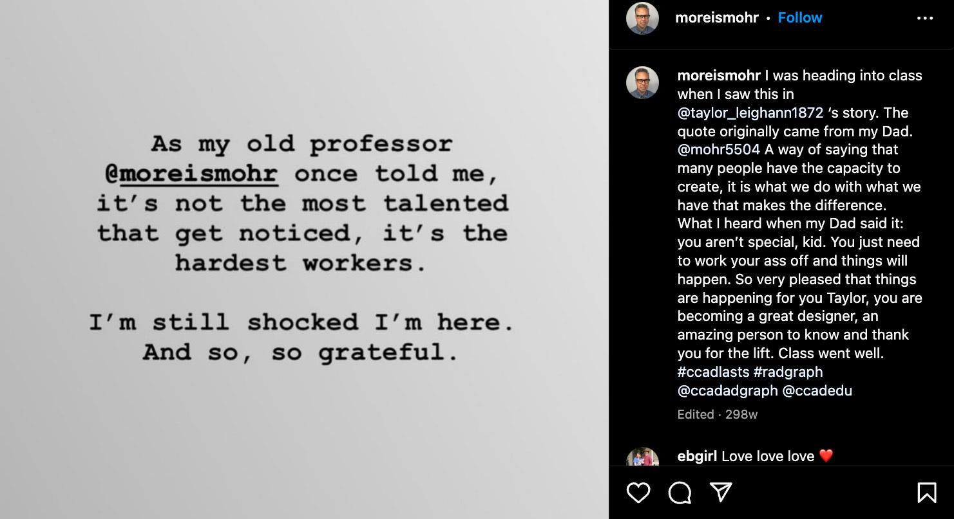Viewport: 954px width, 519px height.
Task: Follow the moreismohr account
Action: 800,18
